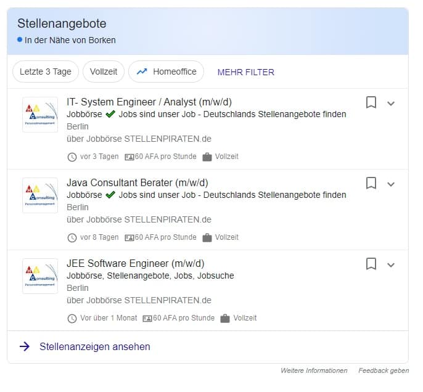Click Jobbörse, Stellenangebote, Jobs, Jobsuche text
The height and width of the screenshot is (392, 423).
(150, 276)
